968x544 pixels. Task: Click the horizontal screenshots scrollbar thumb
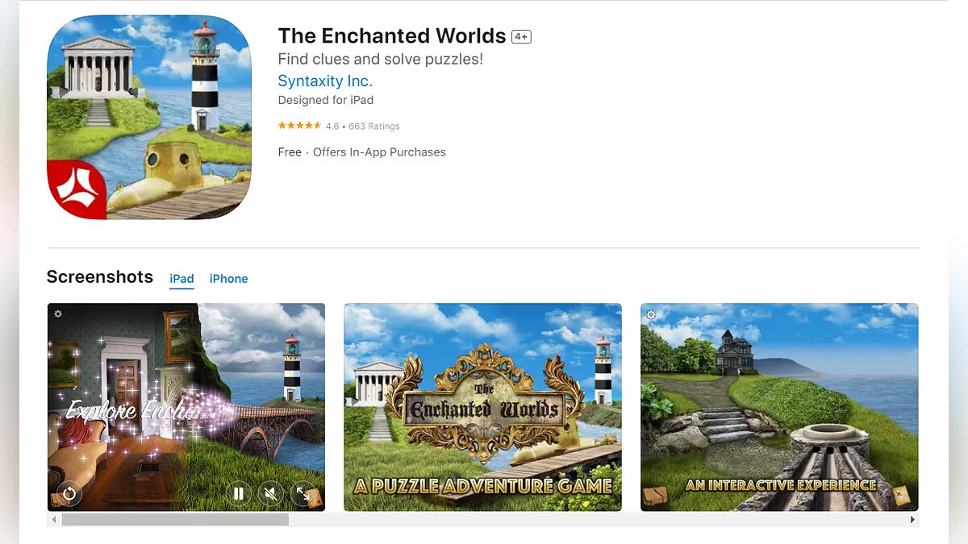pyautogui.click(x=175, y=520)
